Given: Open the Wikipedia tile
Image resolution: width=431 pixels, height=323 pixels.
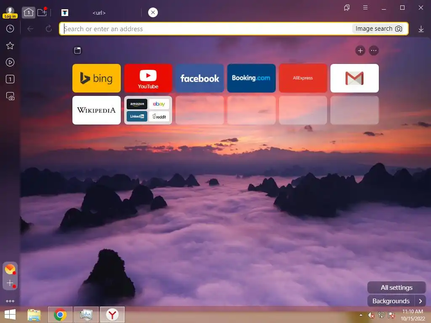Looking at the screenshot, I should pyautogui.click(x=96, y=110).
